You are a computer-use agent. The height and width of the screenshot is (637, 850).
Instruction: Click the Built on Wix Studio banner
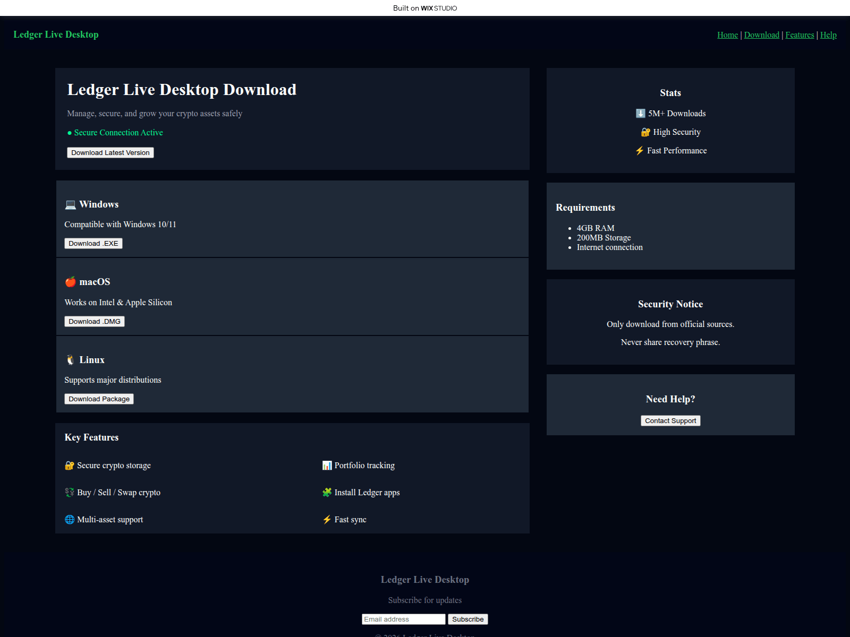click(425, 8)
